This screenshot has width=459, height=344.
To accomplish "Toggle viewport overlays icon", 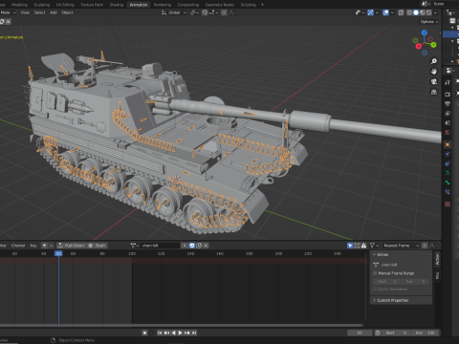I will click(385, 12).
